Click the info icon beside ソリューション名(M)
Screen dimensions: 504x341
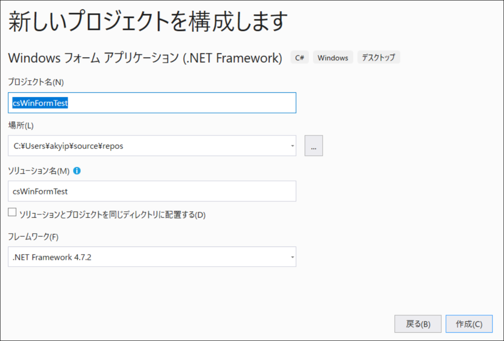coord(77,171)
